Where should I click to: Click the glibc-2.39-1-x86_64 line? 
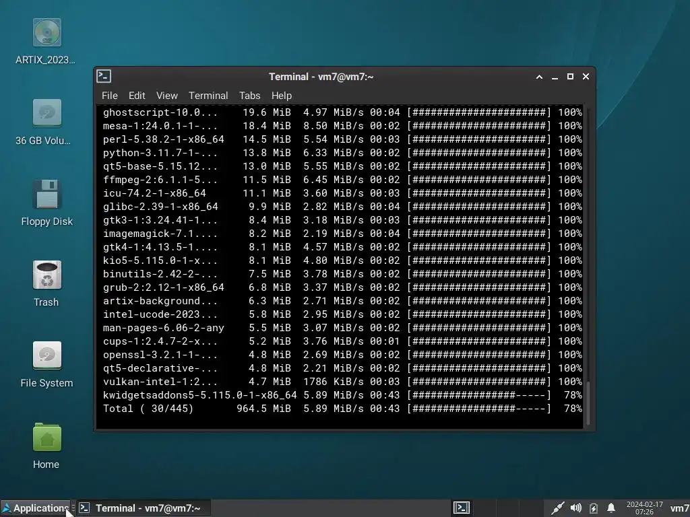click(x=342, y=206)
